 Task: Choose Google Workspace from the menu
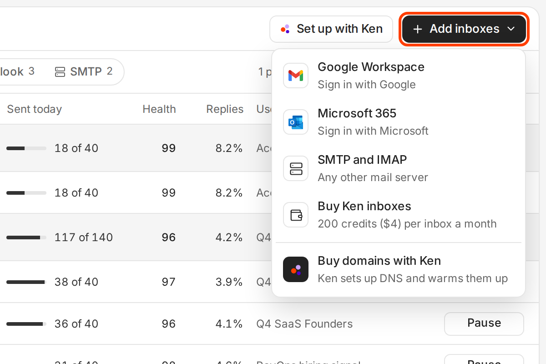click(x=399, y=76)
